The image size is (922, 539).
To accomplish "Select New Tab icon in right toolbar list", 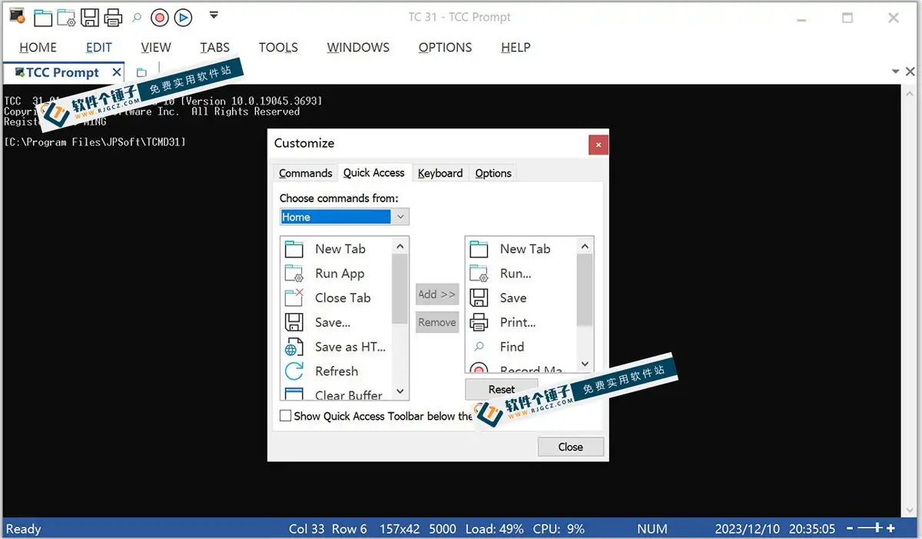I will [x=479, y=249].
